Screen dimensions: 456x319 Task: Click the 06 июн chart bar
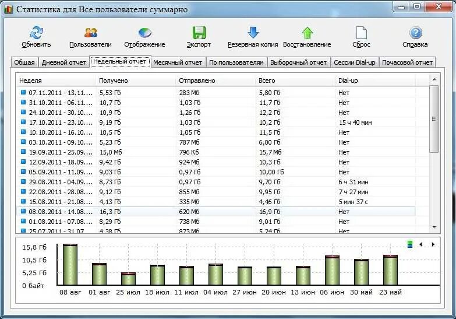[x=332, y=270]
